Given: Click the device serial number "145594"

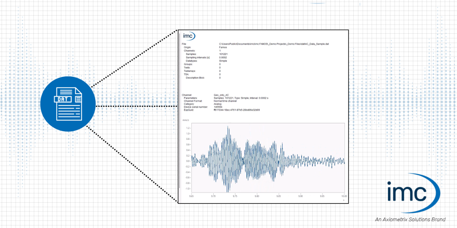Looking at the screenshot, I should [x=218, y=107].
